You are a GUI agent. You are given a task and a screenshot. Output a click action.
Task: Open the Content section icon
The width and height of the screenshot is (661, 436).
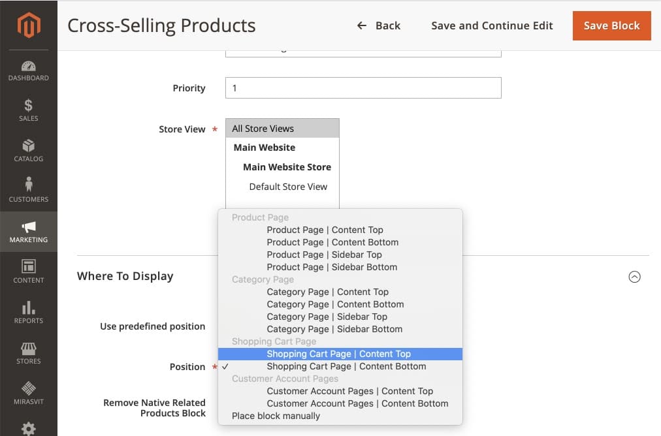(29, 272)
